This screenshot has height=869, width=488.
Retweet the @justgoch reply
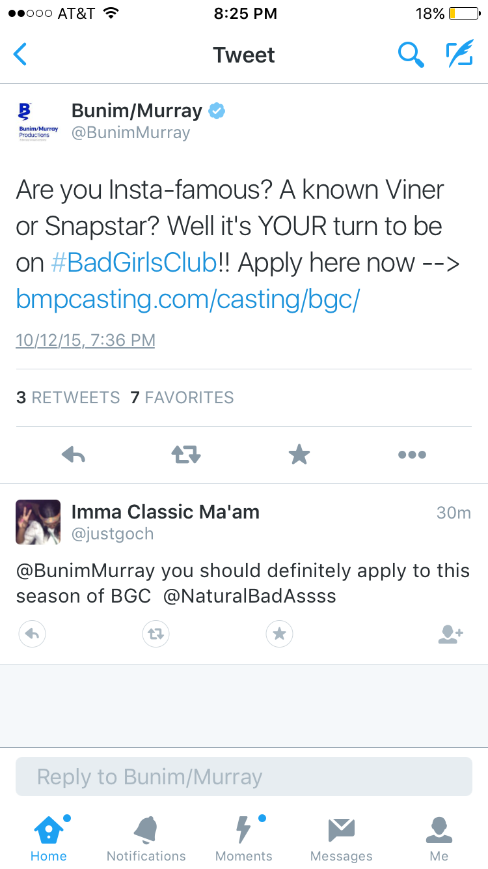[x=156, y=633]
